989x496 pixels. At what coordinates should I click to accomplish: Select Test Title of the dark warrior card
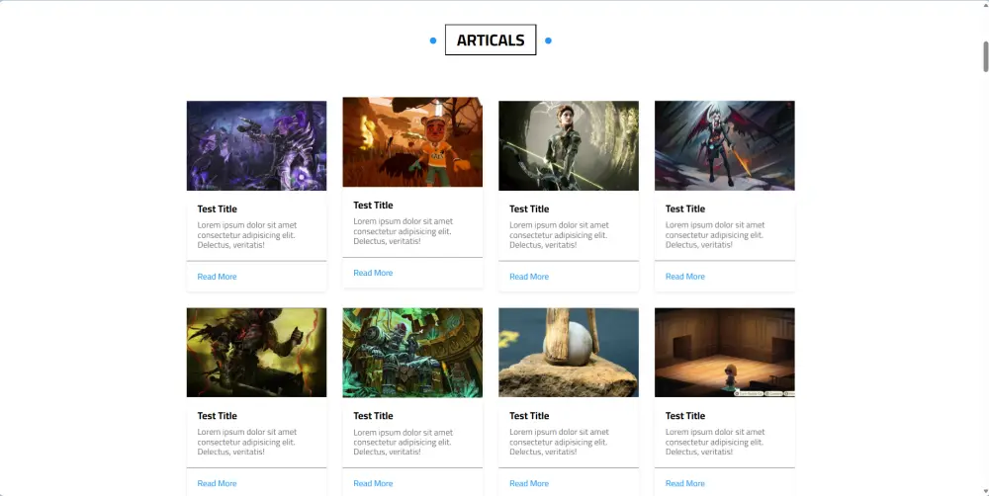(x=217, y=415)
